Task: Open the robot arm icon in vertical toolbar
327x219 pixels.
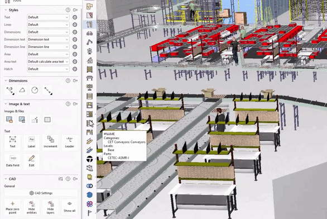Action: point(89,42)
